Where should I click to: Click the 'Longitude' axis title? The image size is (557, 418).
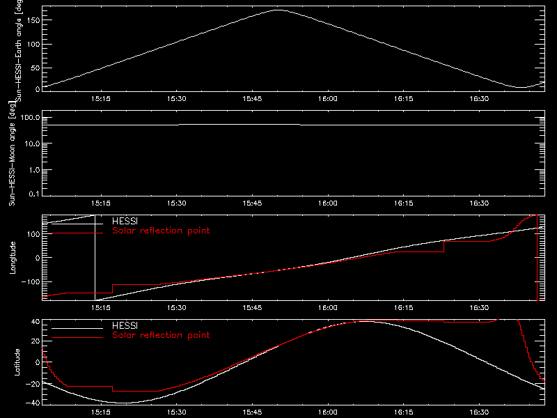13,258
